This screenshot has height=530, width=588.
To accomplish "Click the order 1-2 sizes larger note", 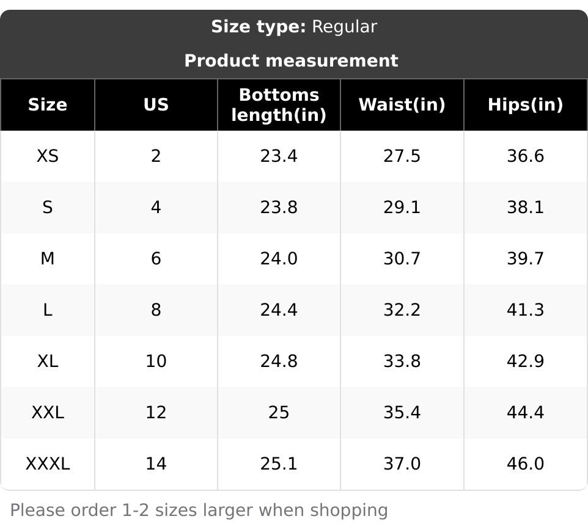I will pyautogui.click(x=199, y=510).
